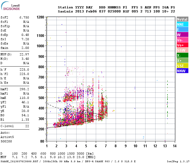The image size is (190, 163).
Task: Click the M(D) value 3.40
Action: (x=25, y=59)
